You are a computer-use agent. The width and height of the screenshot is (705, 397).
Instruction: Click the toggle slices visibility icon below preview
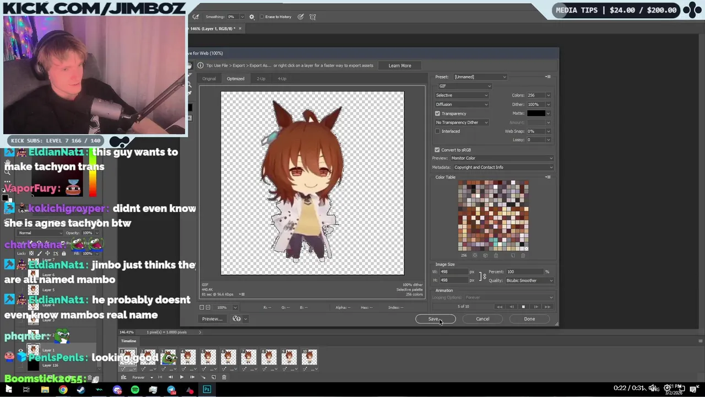(x=208, y=307)
